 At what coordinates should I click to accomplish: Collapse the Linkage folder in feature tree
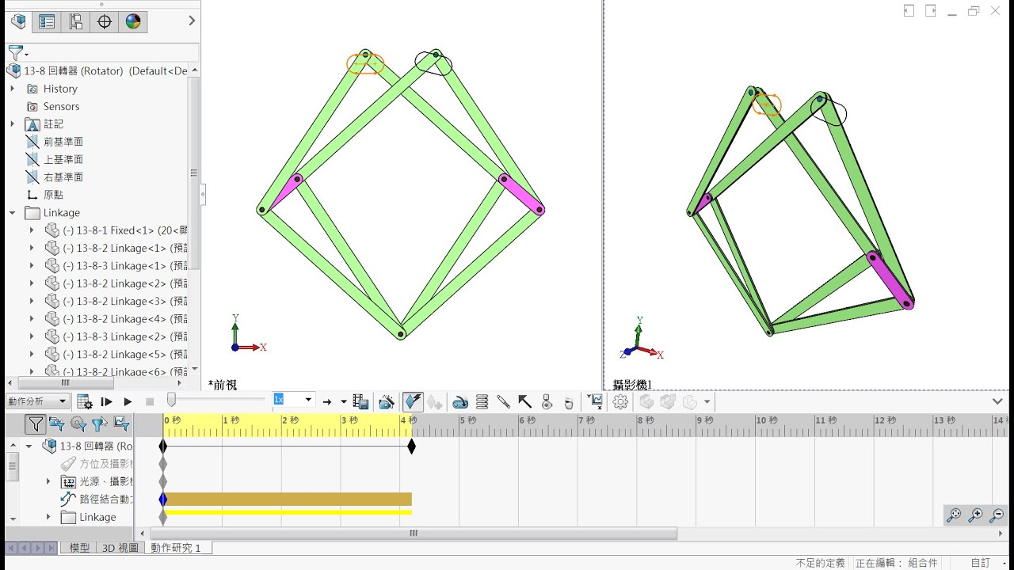[12, 213]
